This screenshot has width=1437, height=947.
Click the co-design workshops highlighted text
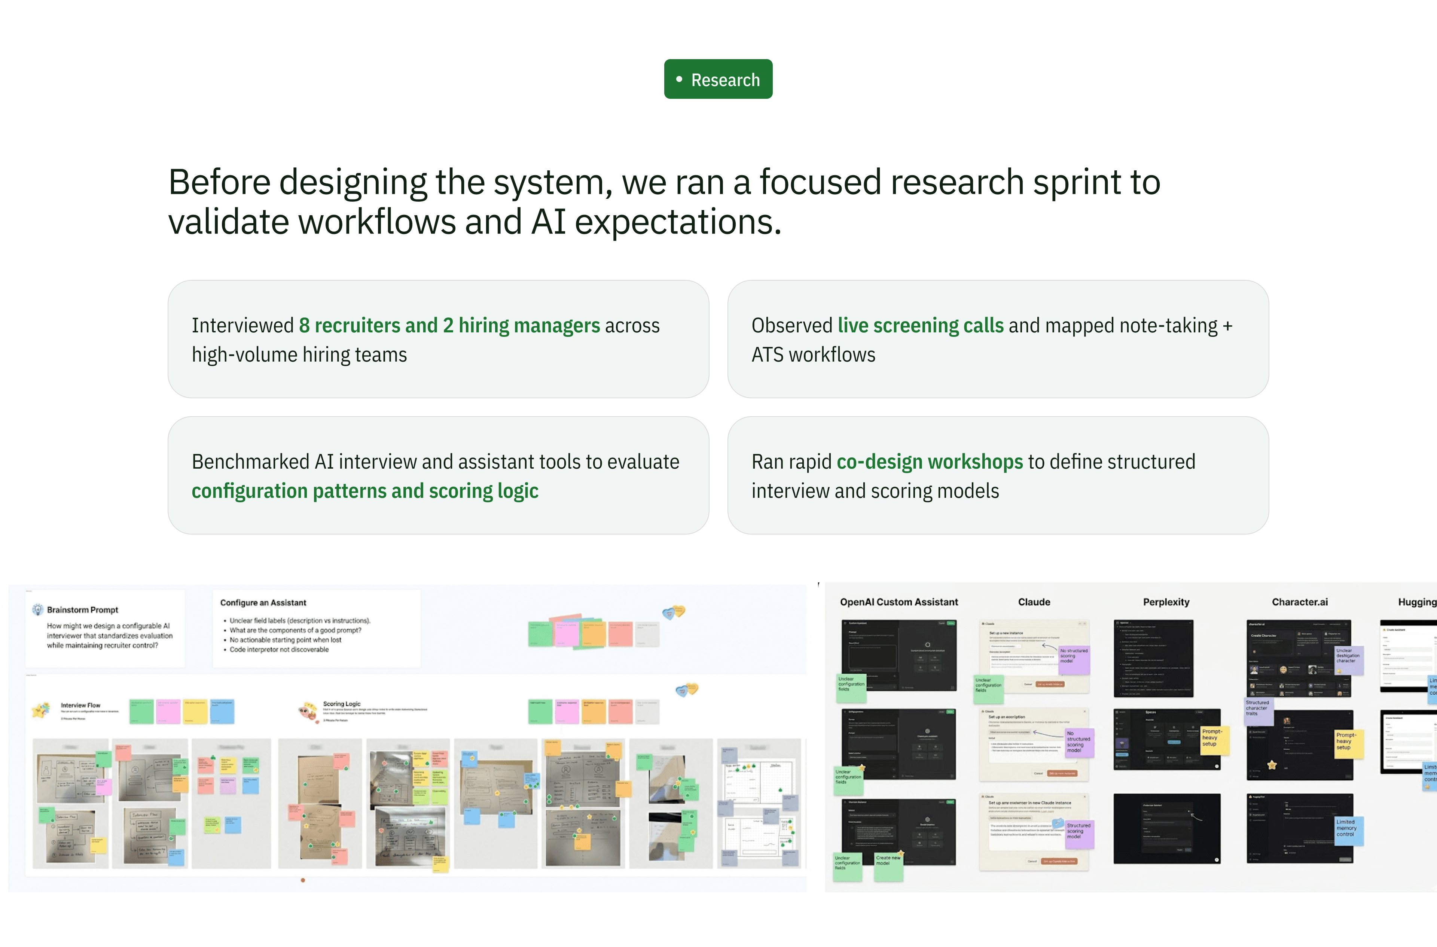click(x=929, y=462)
